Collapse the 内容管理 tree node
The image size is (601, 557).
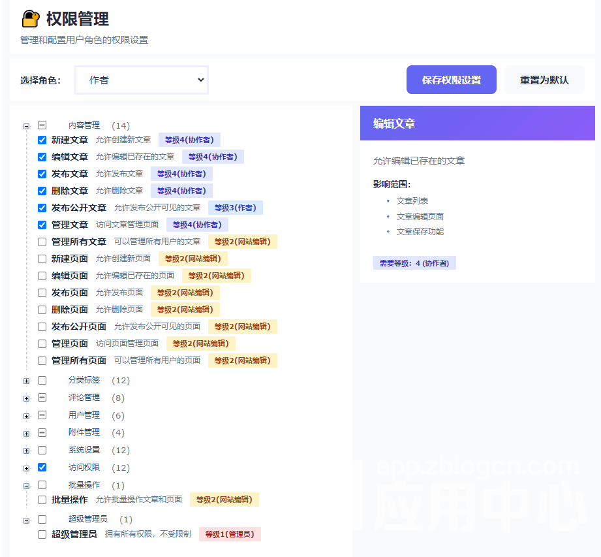(x=27, y=126)
